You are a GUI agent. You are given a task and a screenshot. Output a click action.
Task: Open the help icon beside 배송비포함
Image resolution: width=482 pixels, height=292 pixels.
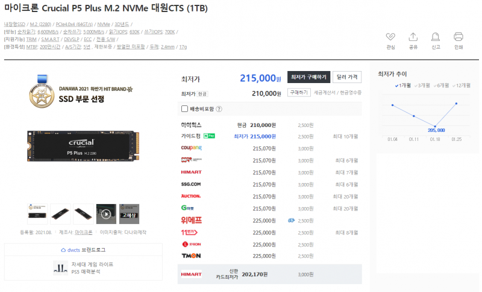pyautogui.click(x=219, y=109)
